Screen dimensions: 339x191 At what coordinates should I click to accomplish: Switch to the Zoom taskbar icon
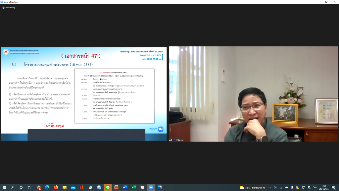[x=151, y=187]
